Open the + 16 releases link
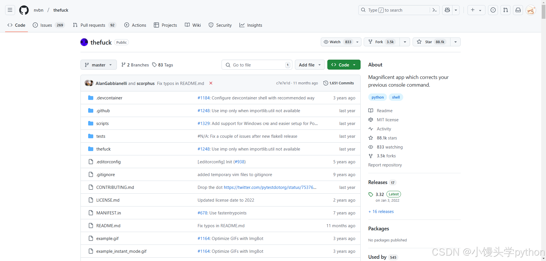 [381, 212]
